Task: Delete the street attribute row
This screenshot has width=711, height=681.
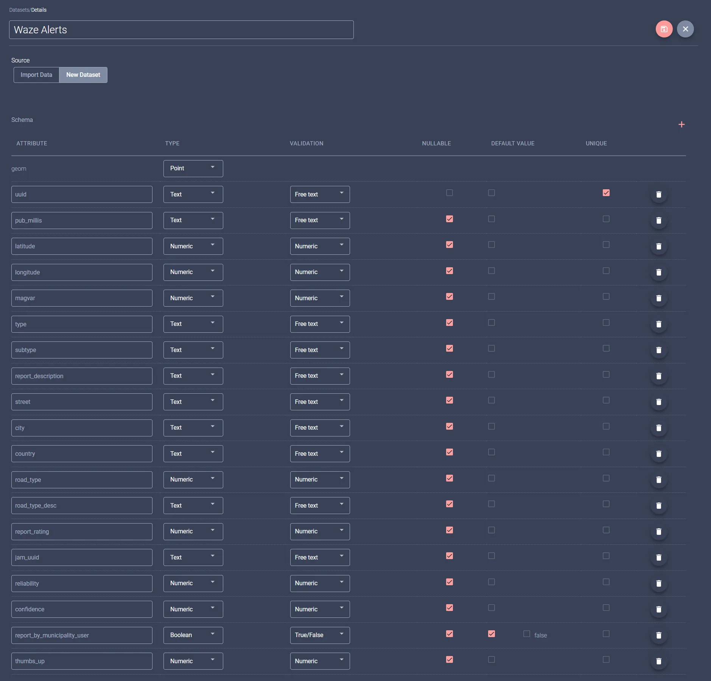Action: point(658,402)
